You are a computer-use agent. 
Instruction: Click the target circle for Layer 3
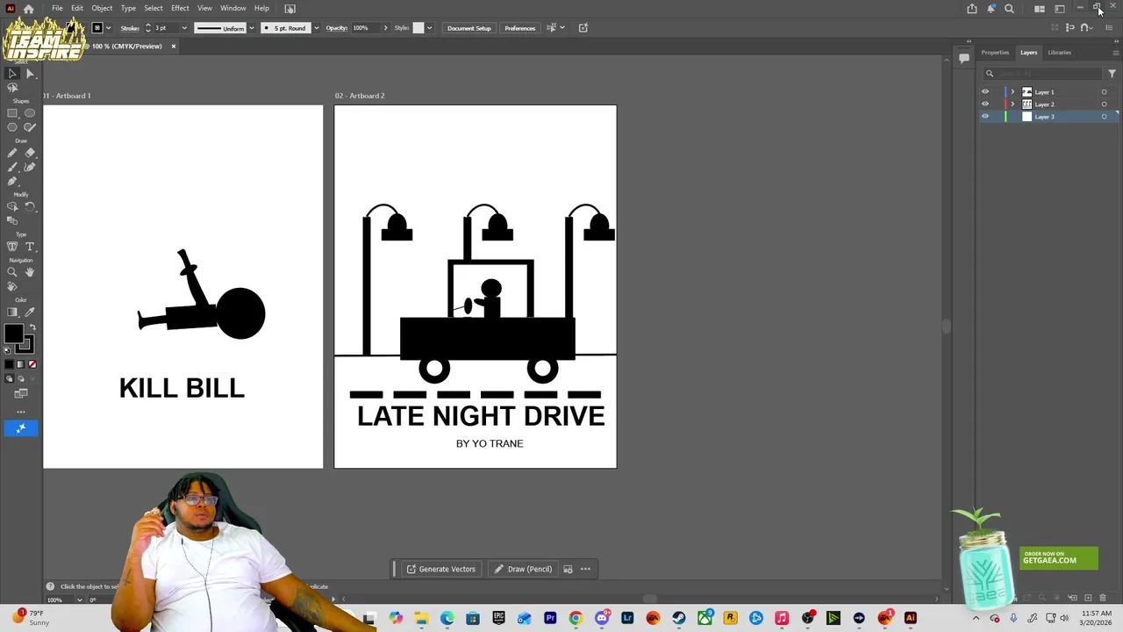pos(1104,117)
